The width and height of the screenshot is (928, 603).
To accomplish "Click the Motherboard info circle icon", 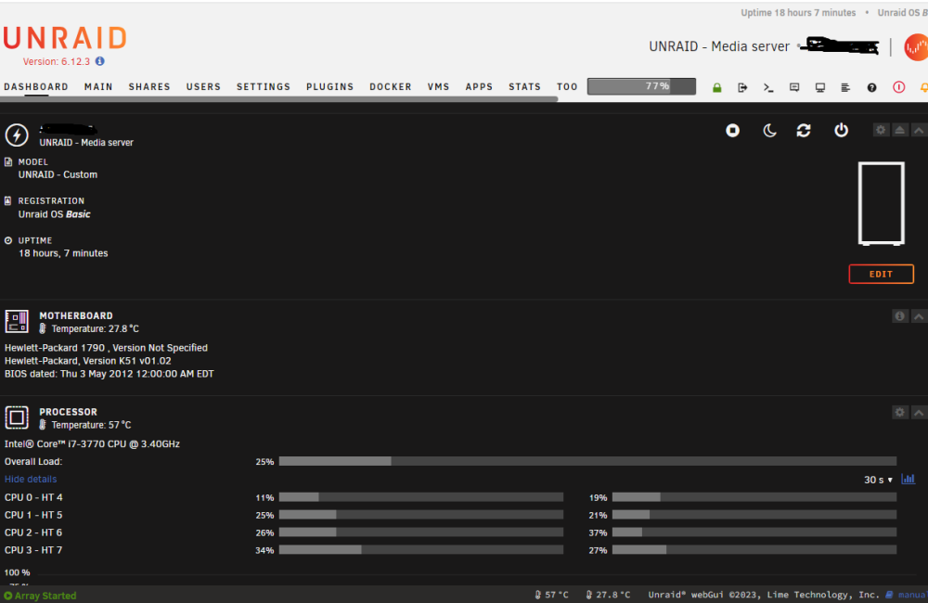I will click(x=899, y=316).
